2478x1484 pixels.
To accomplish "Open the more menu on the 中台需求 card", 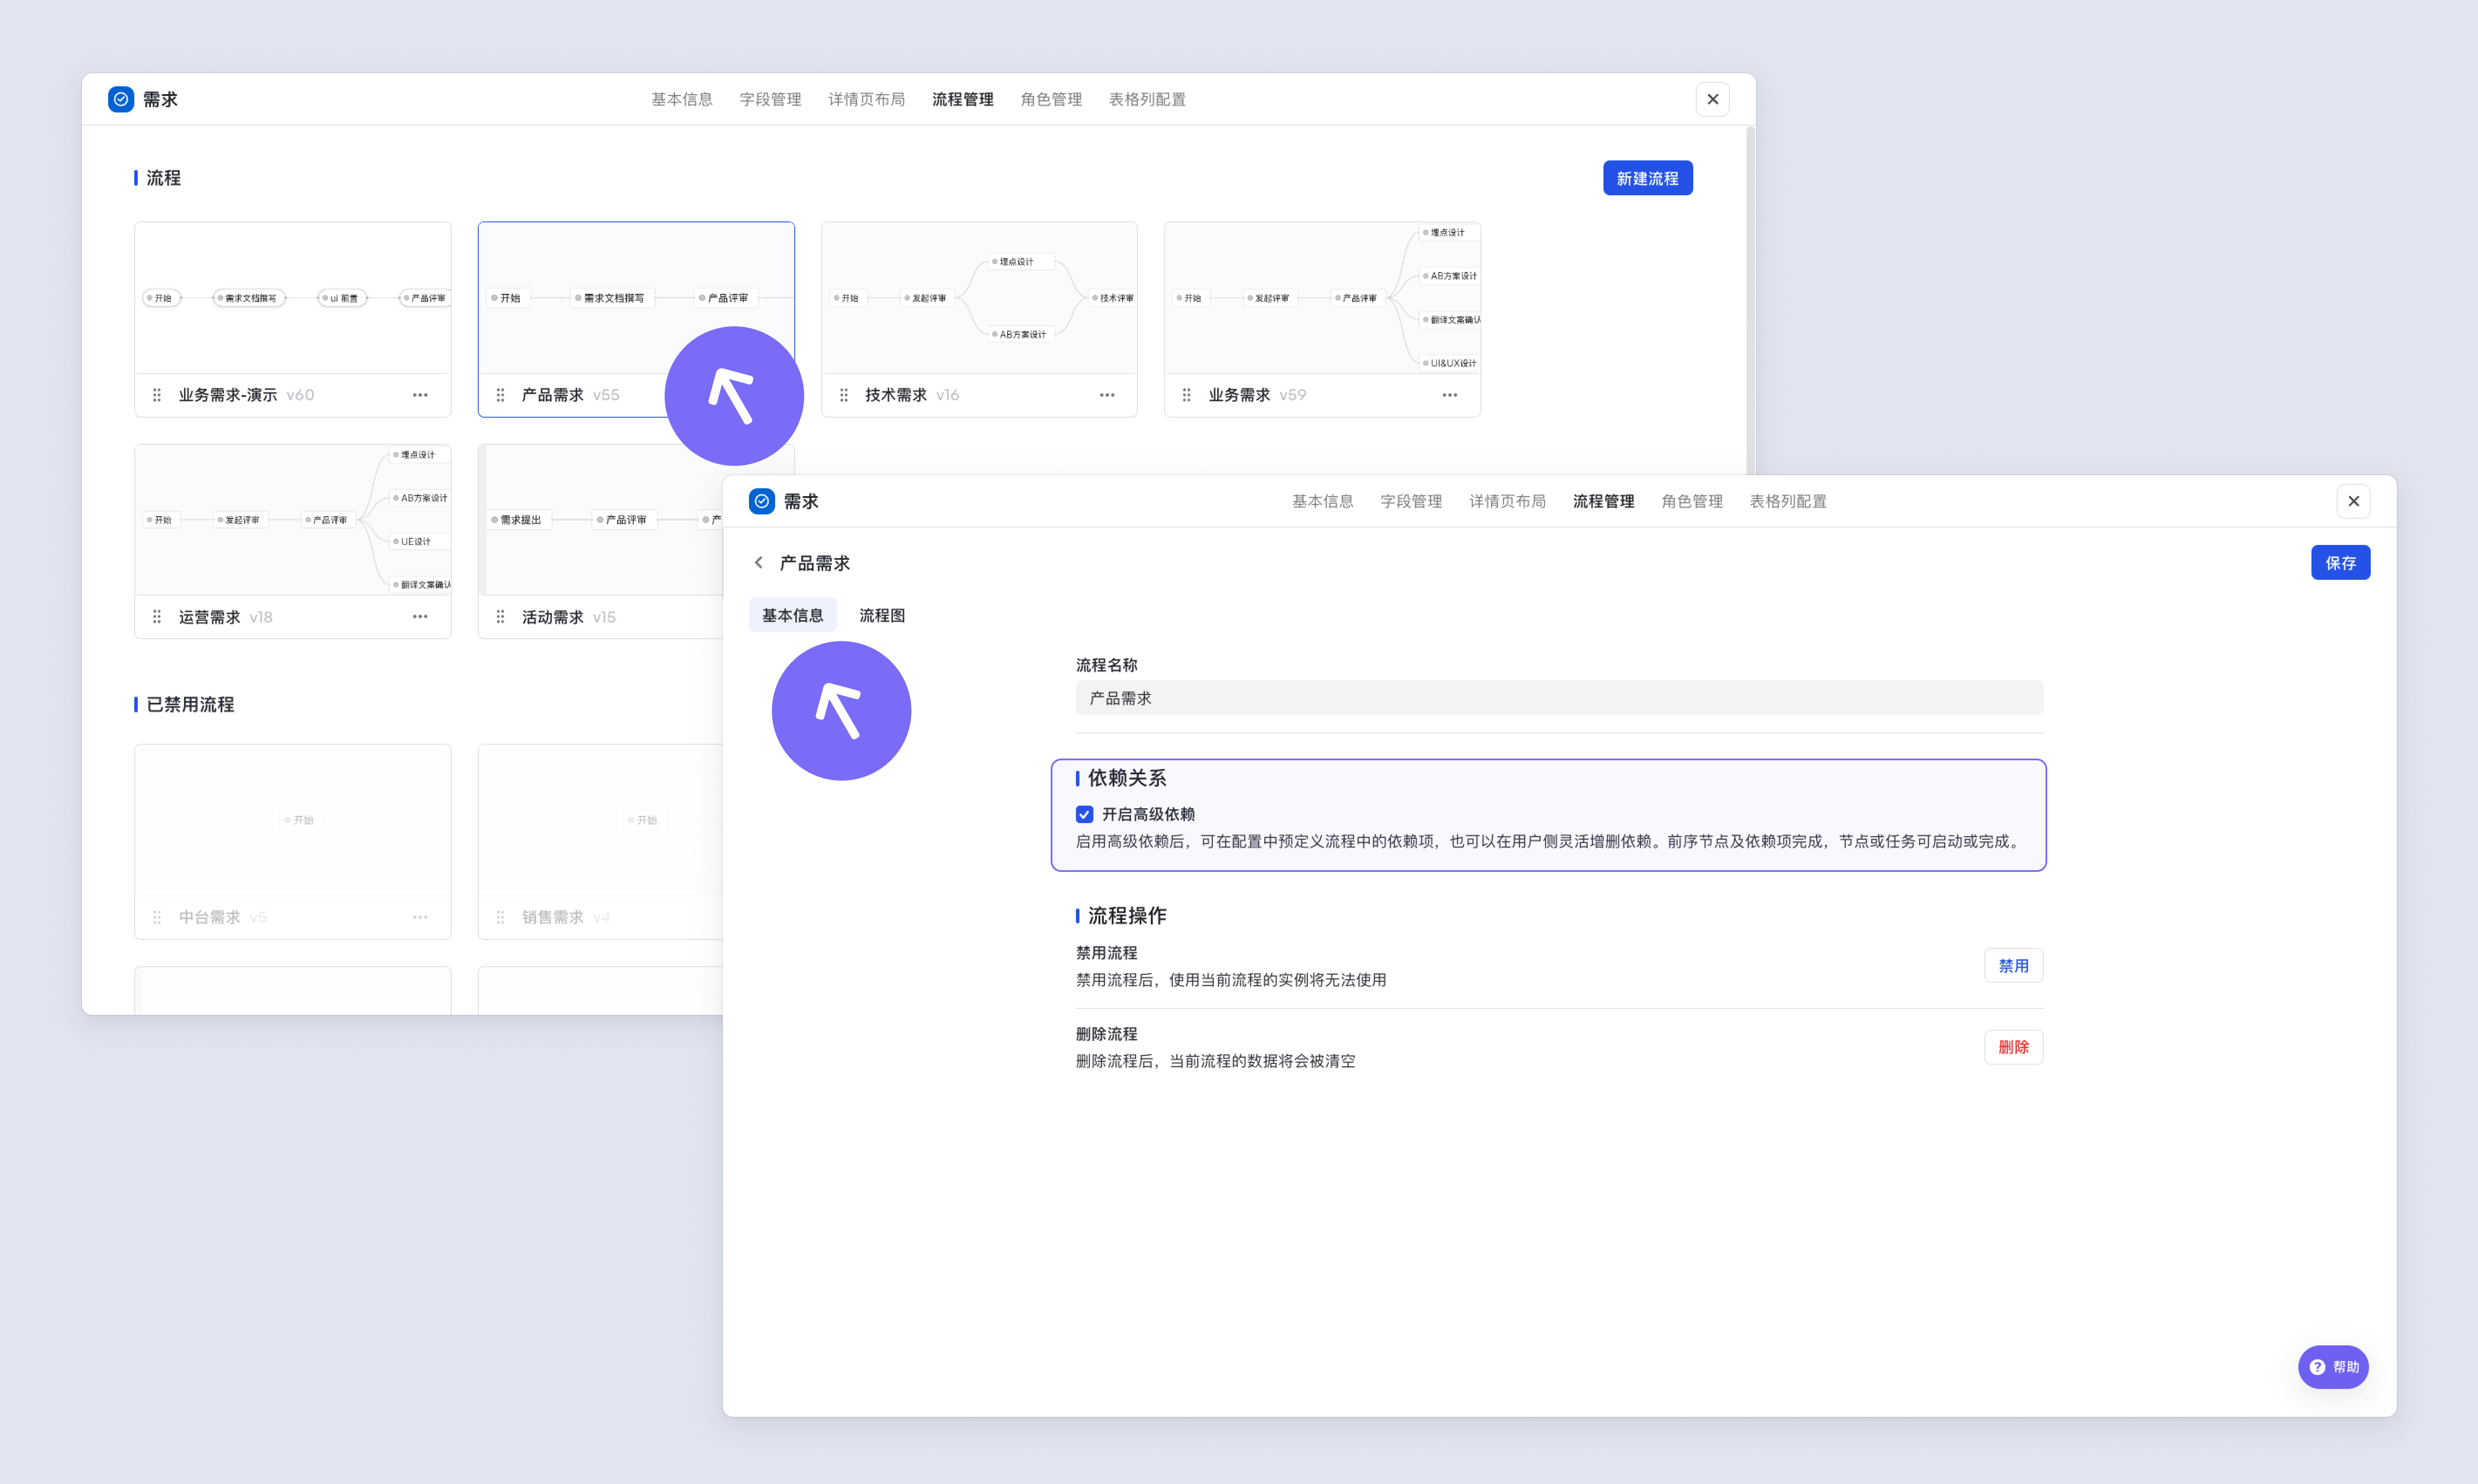I will [420, 917].
